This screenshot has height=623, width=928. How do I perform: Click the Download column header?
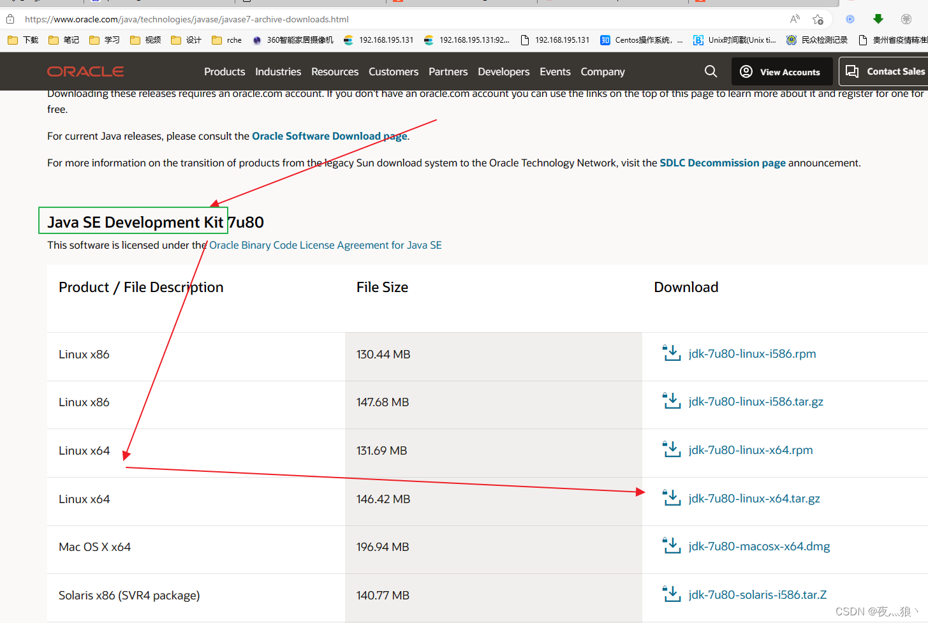click(686, 287)
